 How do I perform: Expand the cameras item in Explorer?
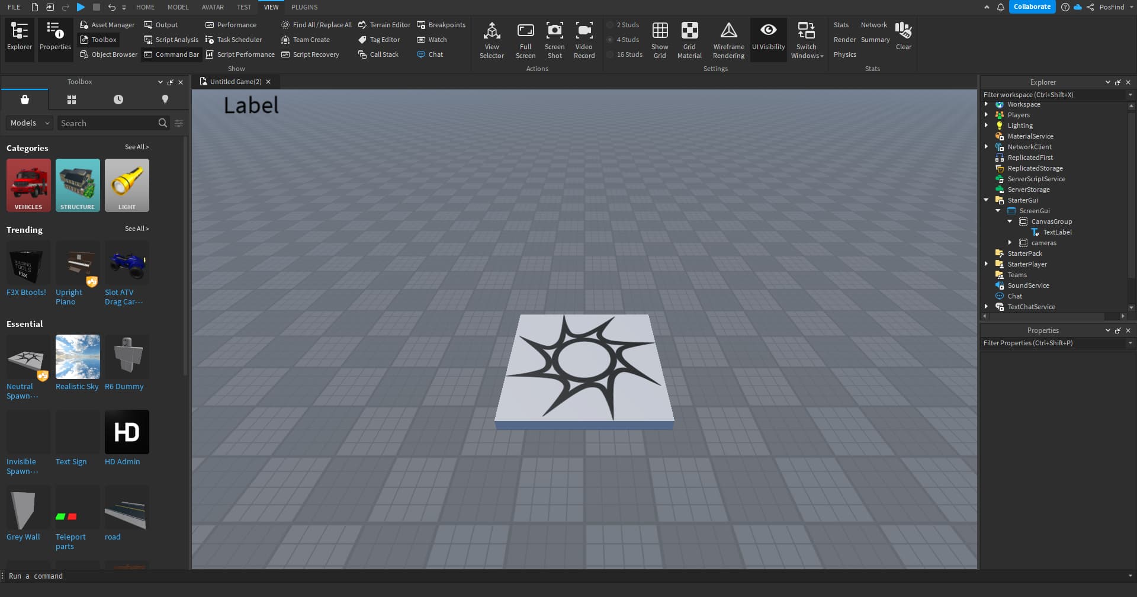click(x=1010, y=243)
